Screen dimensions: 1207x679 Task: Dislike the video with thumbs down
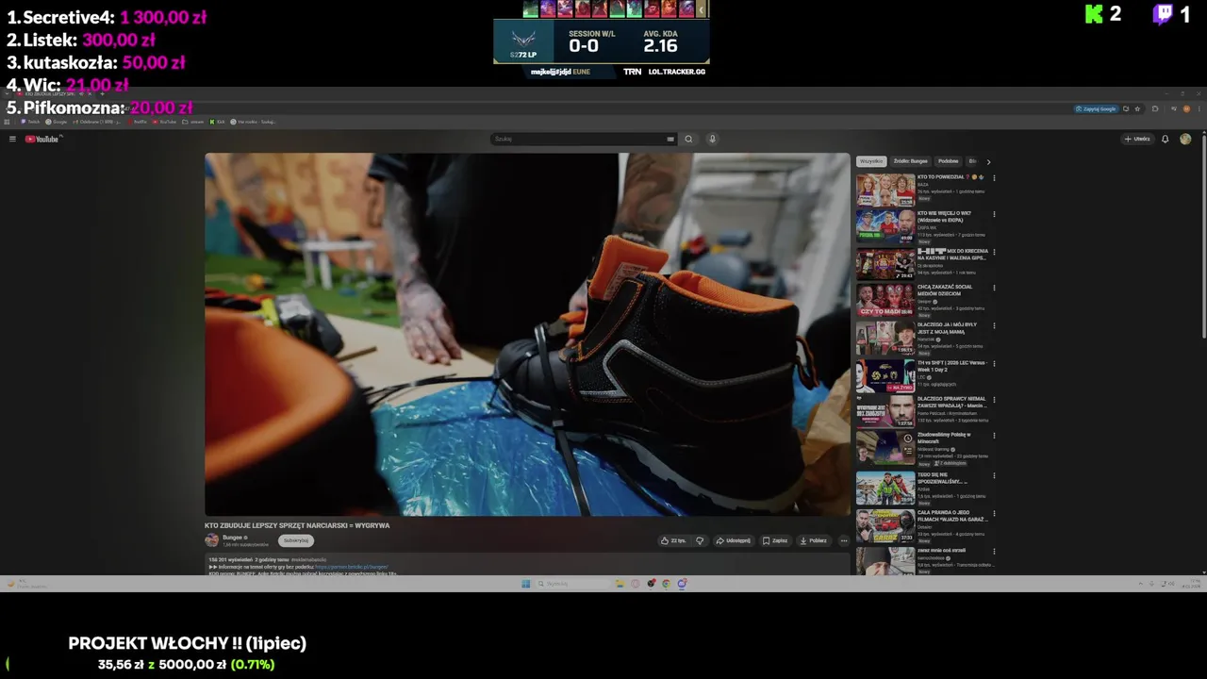(700, 540)
